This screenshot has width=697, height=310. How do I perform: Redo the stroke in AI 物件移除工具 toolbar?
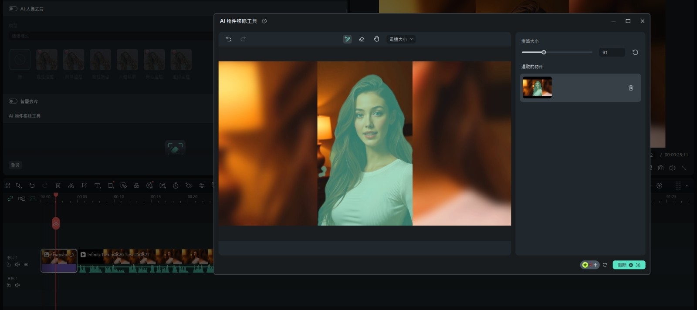point(243,39)
